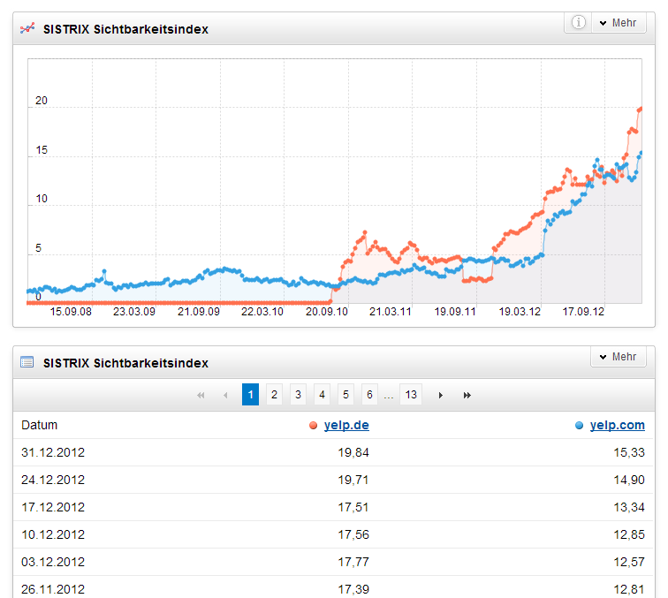The height and width of the screenshot is (598, 668).
Task: Click the chart icon beside SISTRIX Sichtbarkeitsindex
Action: pyautogui.click(x=27, y=29)
